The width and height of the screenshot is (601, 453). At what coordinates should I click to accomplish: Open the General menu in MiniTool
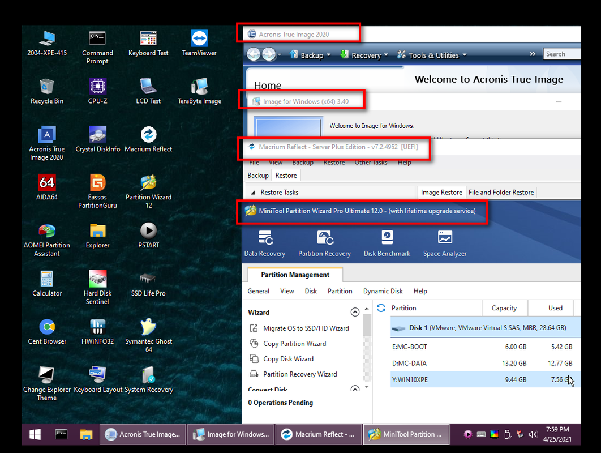(x=258, y=291)
